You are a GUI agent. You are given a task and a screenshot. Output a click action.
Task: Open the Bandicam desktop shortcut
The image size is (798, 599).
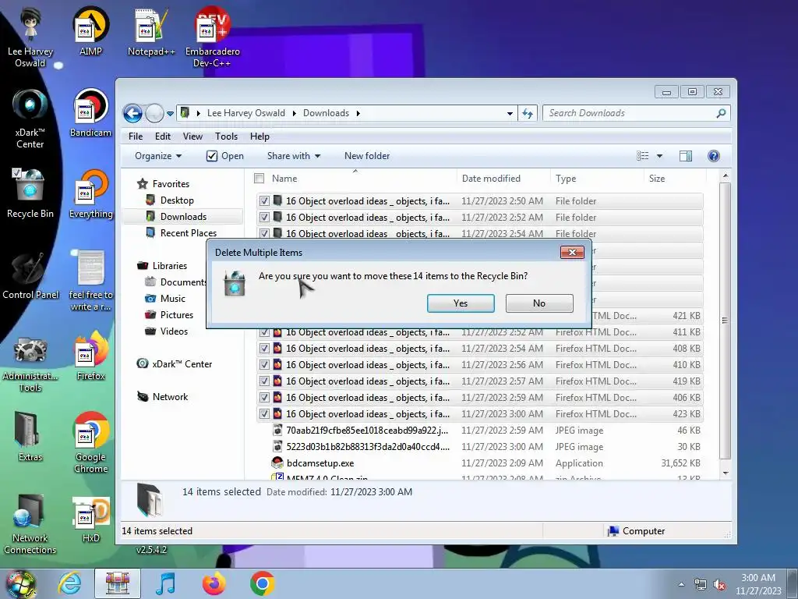90,112
